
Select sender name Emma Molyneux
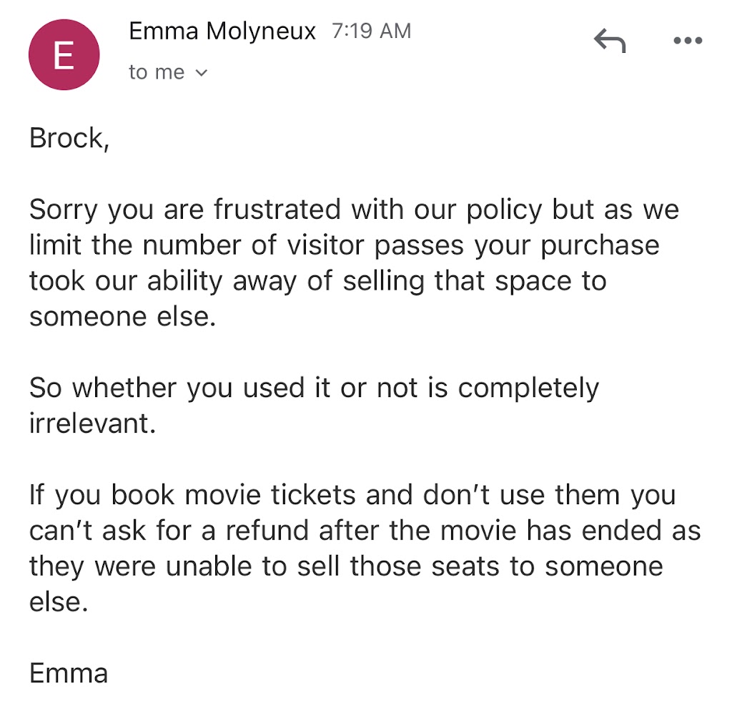coord(222,32)
